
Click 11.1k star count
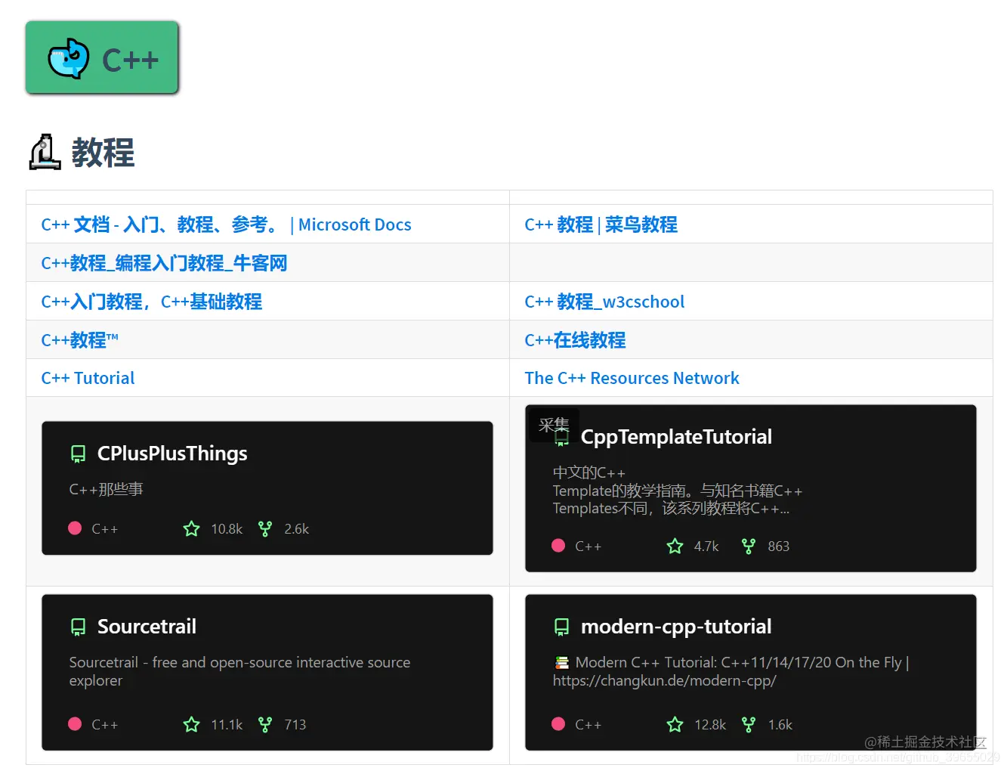click(227, 725)
